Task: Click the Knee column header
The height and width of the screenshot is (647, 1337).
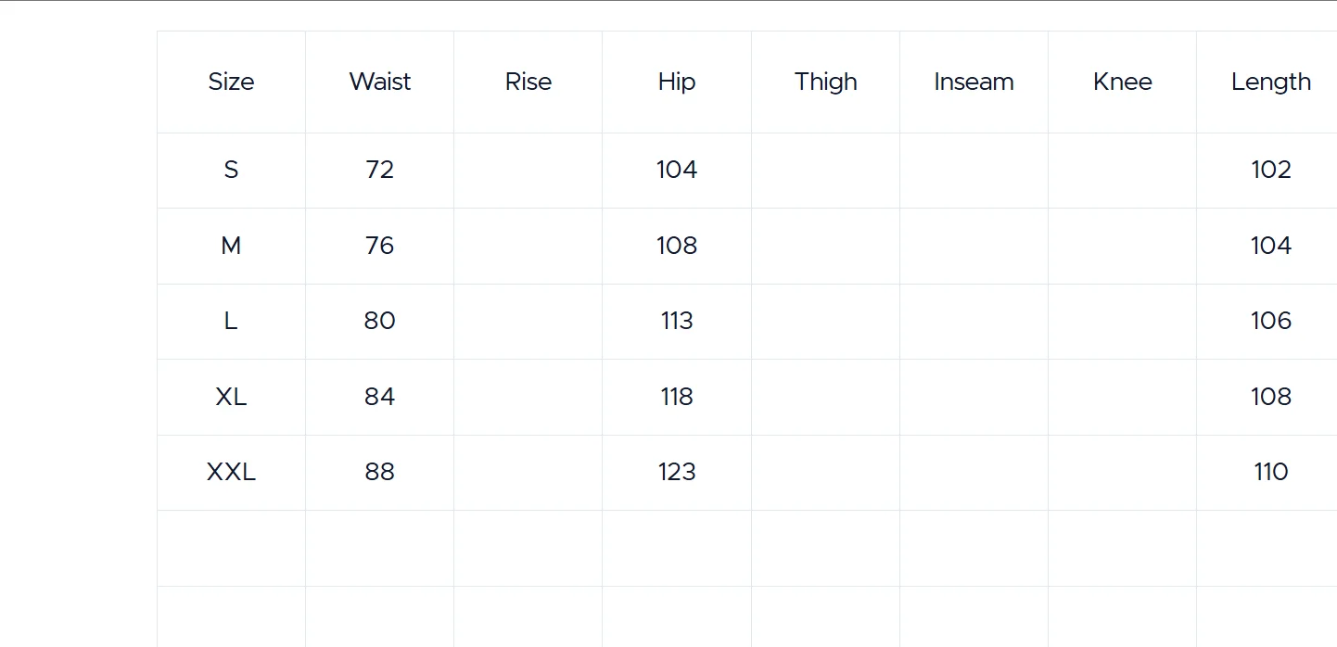Action: coord(1122,82)
